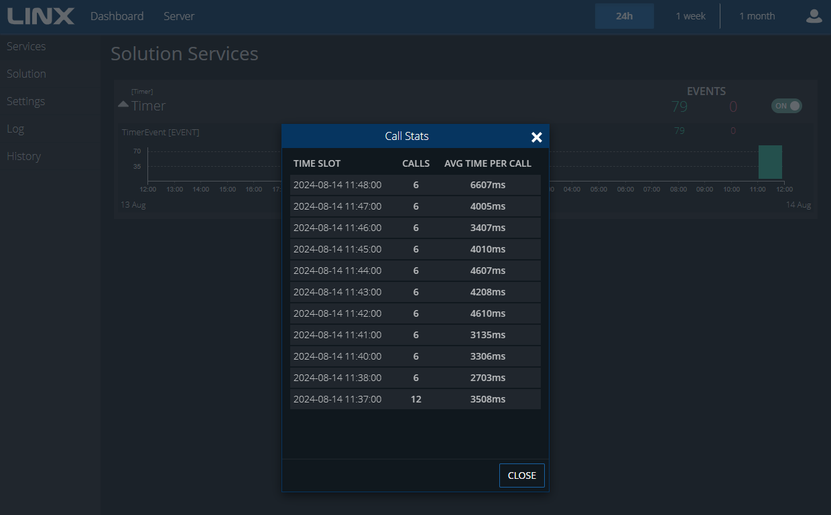Click the Call Stats dialog title
The height and width of the screenshot is (515, 831).
pos(407,136)
